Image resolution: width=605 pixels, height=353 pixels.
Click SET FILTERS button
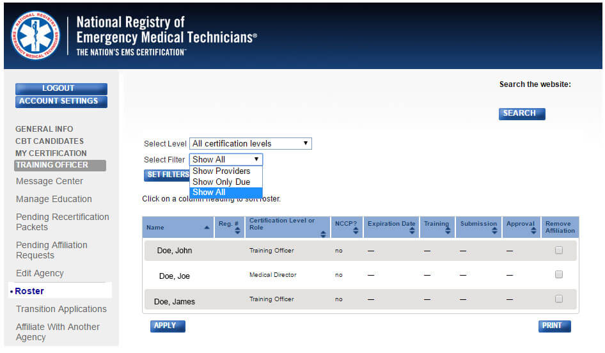click(x=167, y=175)
